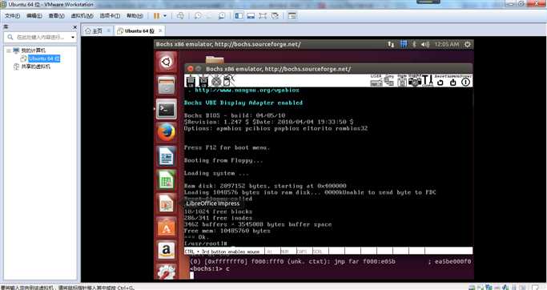Image resolution: width=547 pixels, height=290 pixels.
Task: Click the Bochs Power button
Action: point(466,81)
